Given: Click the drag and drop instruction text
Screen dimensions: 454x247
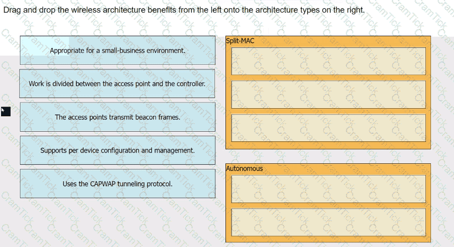Looking at the screenshot, I should click(x=184, y=10).
